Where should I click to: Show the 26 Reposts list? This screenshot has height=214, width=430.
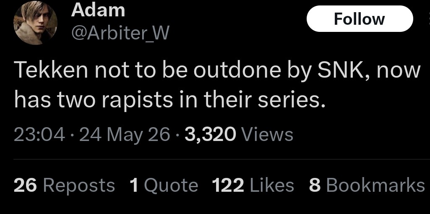64,185
